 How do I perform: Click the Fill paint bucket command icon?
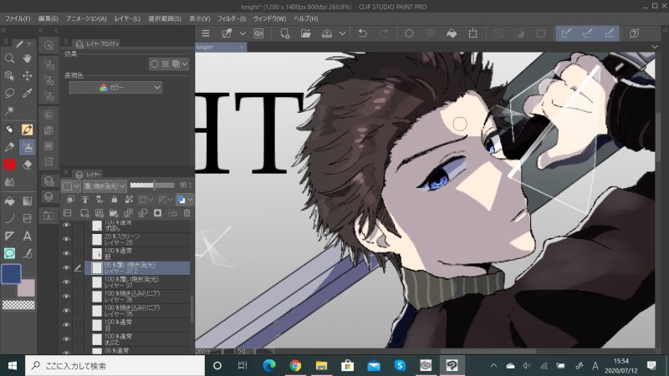(452, 33)
